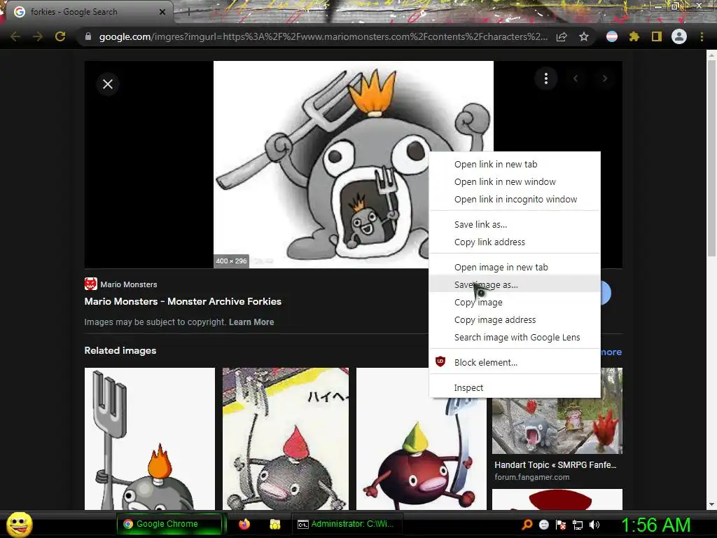Switch to Google Chrome taskbar button
Screen dimensions: 717x538
pos(169,524)
